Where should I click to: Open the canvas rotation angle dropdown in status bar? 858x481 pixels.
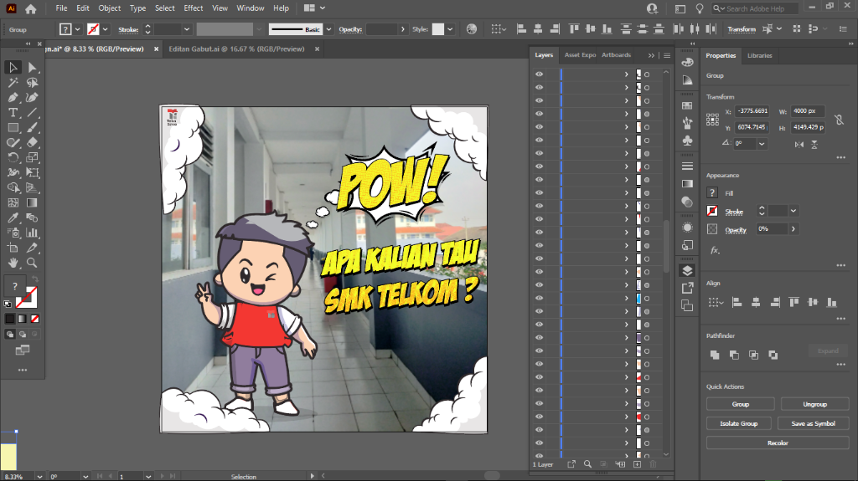(x=85, y=477)
